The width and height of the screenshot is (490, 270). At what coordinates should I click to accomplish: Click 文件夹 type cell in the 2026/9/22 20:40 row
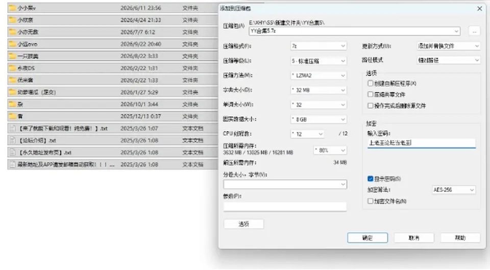190,44
